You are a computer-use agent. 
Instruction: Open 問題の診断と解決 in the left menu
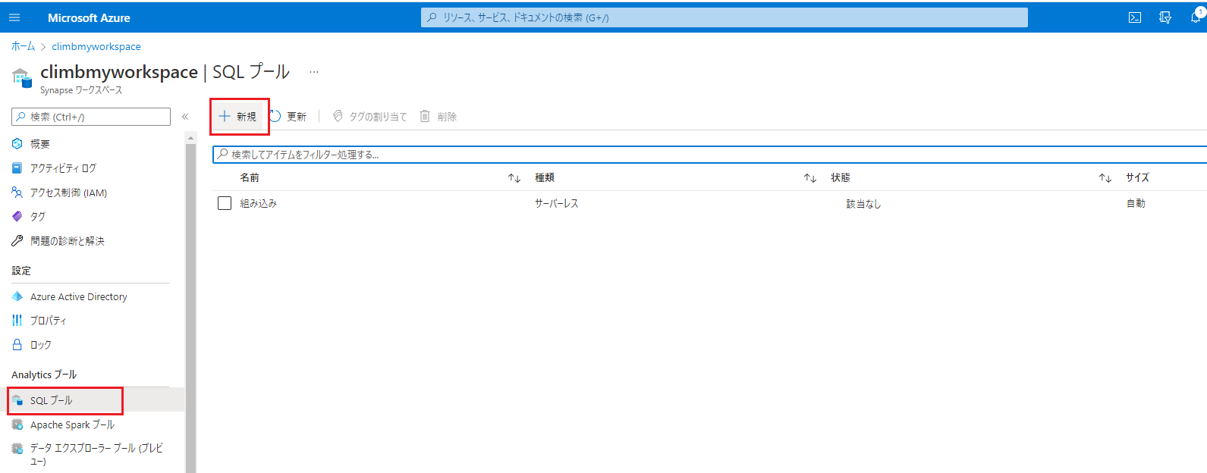click(68, 241)
